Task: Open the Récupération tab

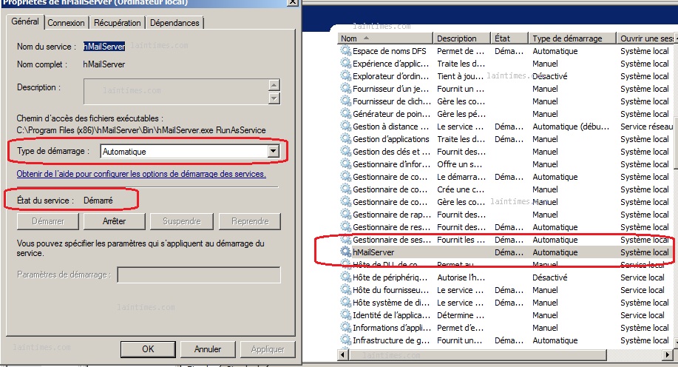Action: (117, 23)
